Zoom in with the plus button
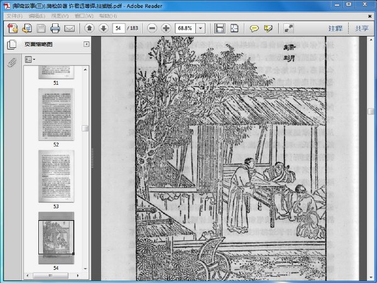 click(166, 28)
